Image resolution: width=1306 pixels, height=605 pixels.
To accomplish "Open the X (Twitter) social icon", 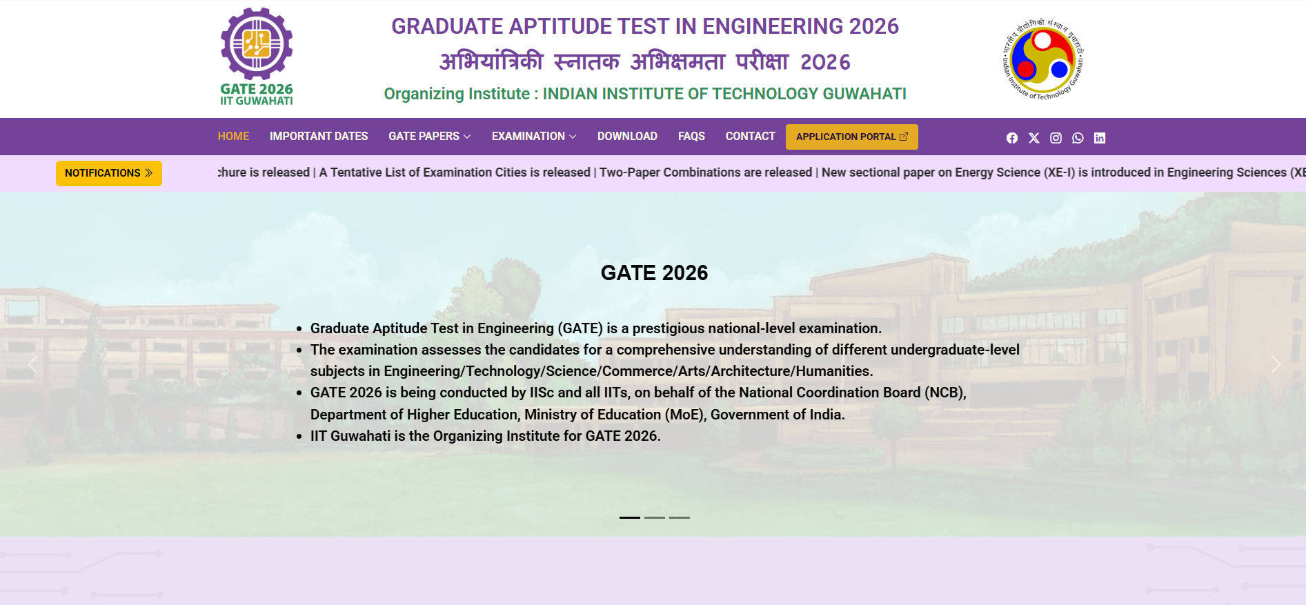I will click(1033, 138).
